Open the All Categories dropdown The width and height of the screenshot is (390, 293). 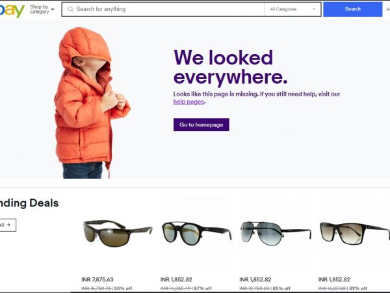(292, 9)
